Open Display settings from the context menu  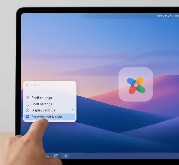(43, 110)
